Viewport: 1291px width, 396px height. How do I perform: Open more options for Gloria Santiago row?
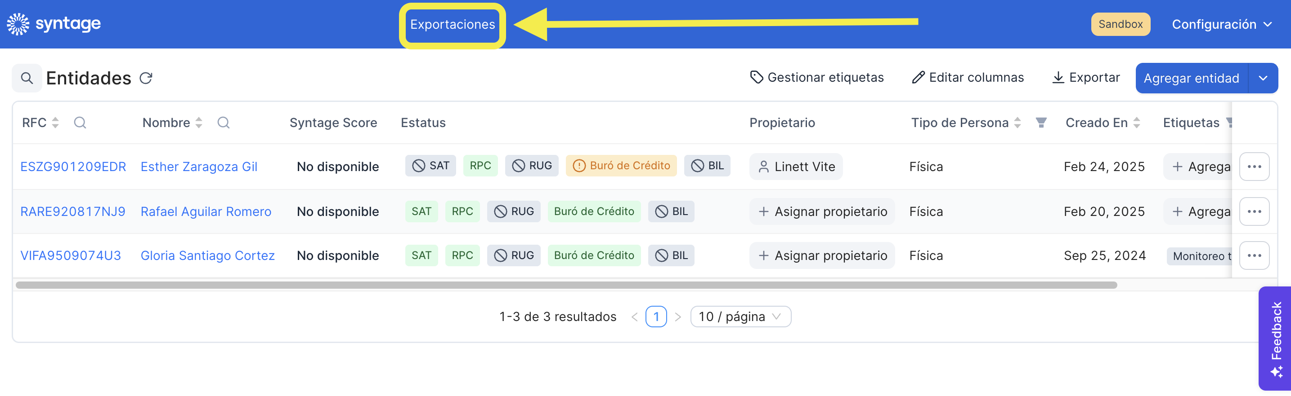[1254, 255]
